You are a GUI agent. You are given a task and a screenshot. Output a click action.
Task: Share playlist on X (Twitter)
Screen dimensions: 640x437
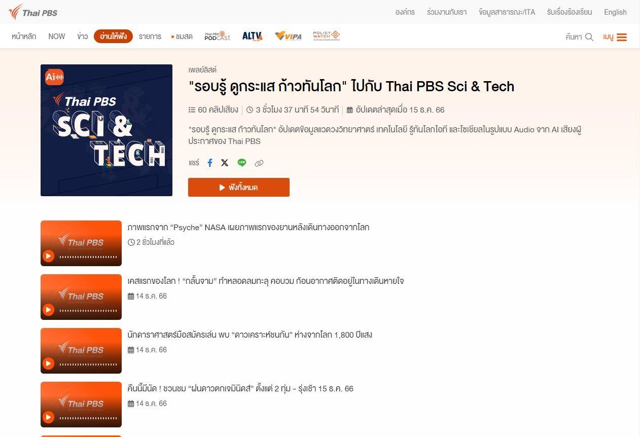(225, 163)
